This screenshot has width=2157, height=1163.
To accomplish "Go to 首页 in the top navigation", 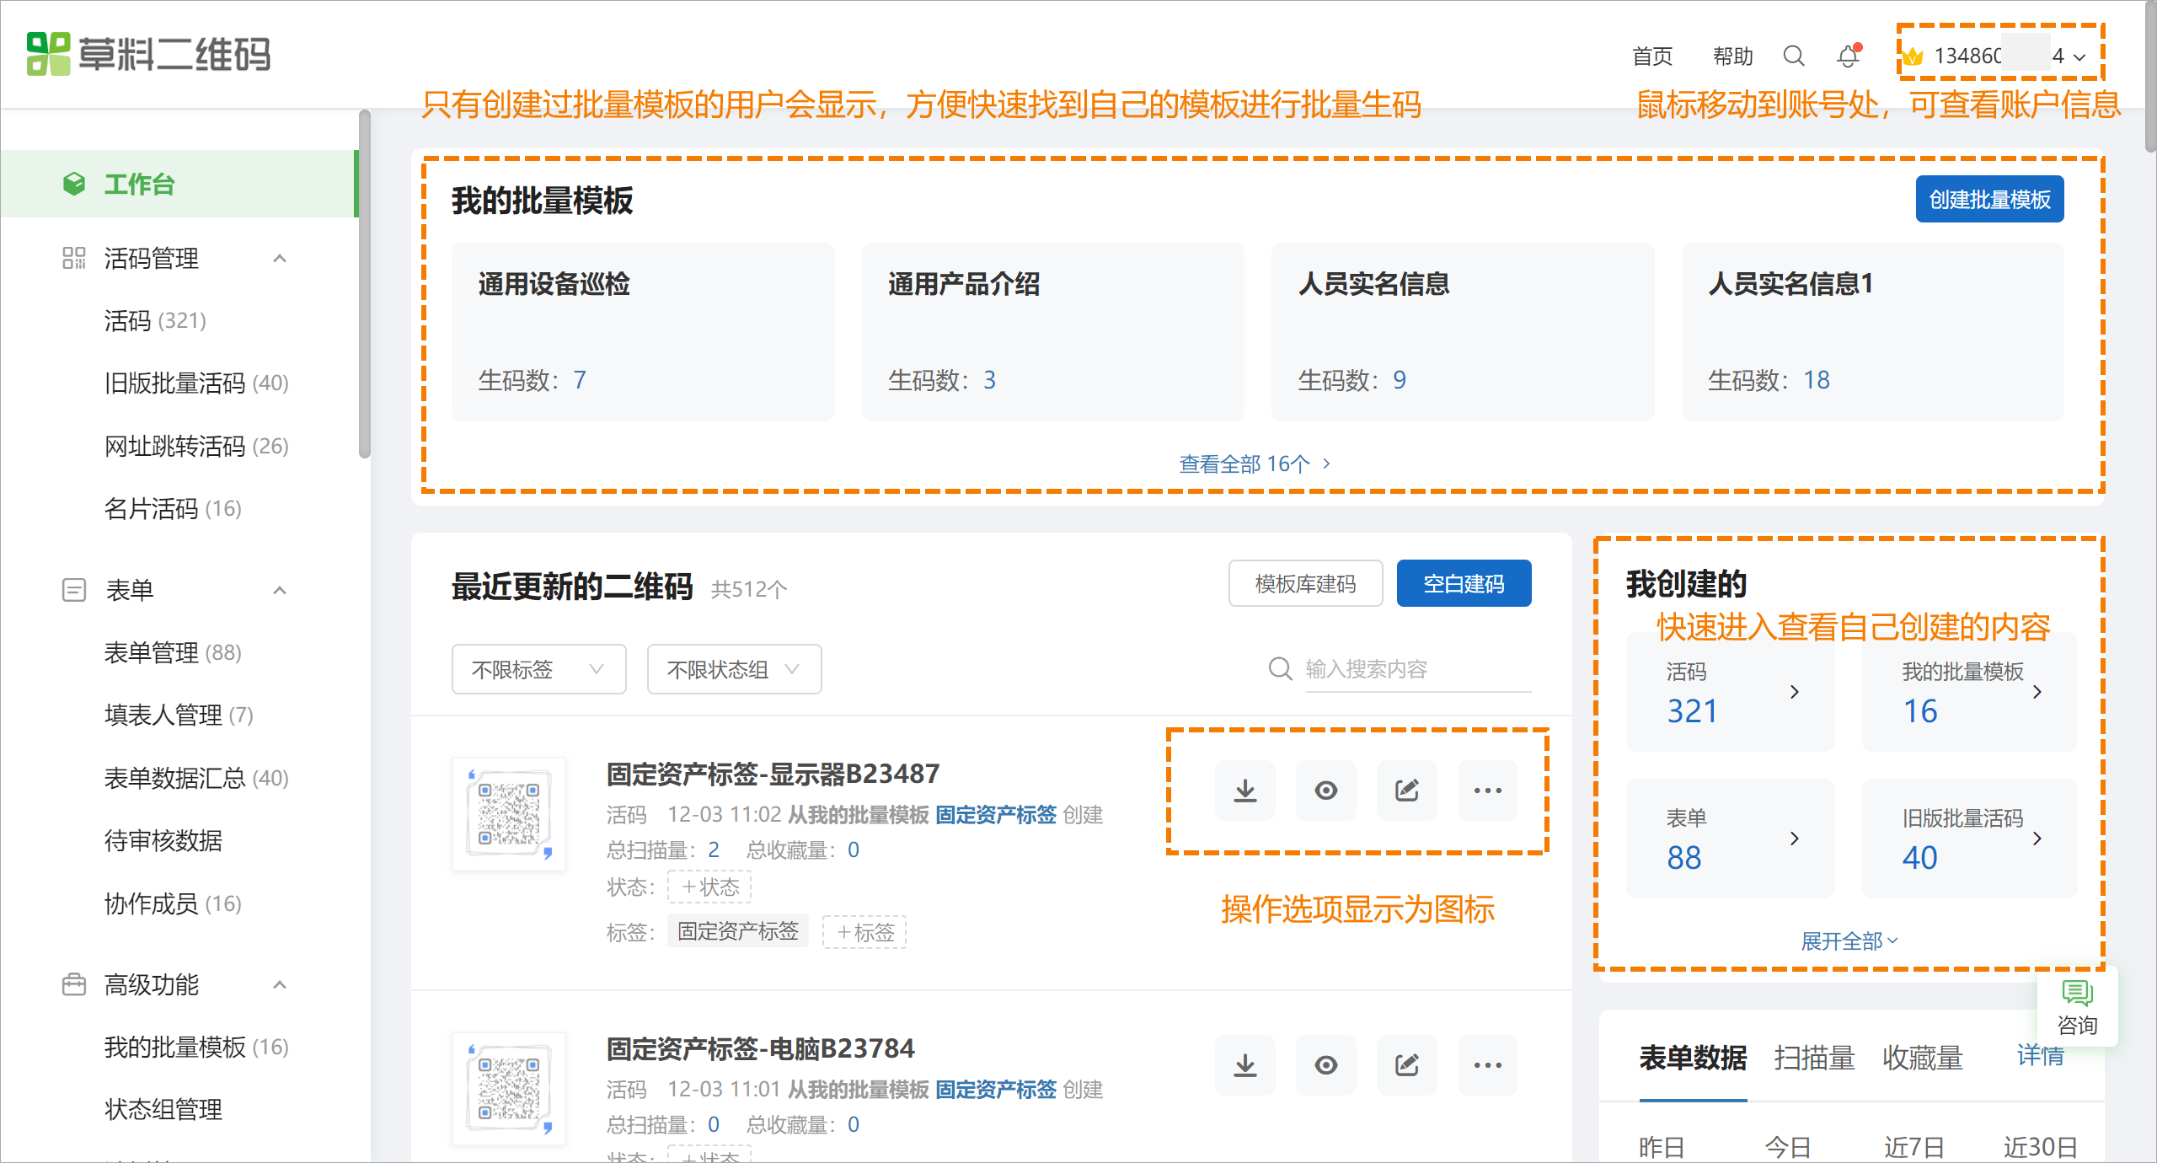I will 1652,56.
